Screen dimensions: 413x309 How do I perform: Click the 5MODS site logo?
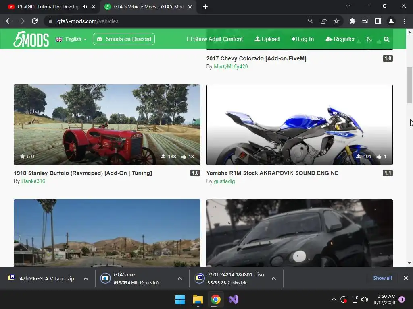(x=31, y=39)
